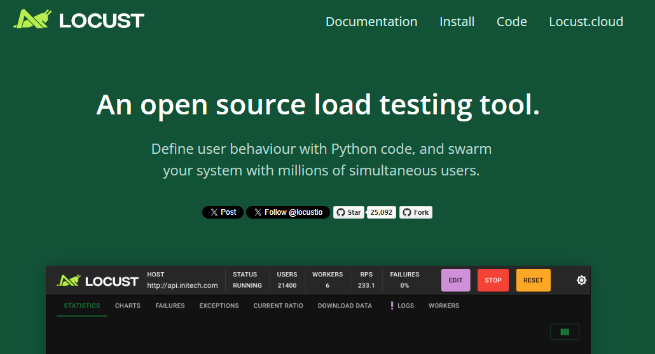Viewport: 655px width, 354px height.
Task: Open the Code link in navigation
Action: coord(511,22)
